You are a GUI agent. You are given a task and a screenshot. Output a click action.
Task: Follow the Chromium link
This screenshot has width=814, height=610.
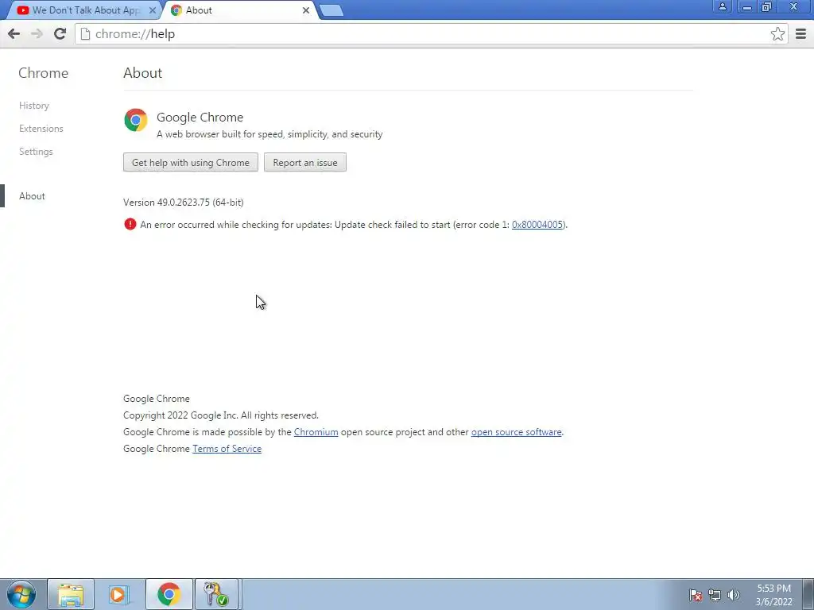coord(316,432)
